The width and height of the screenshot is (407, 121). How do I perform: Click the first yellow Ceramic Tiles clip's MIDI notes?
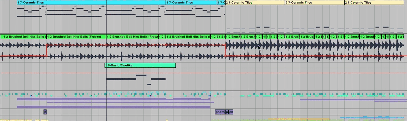tap(255, 30)
